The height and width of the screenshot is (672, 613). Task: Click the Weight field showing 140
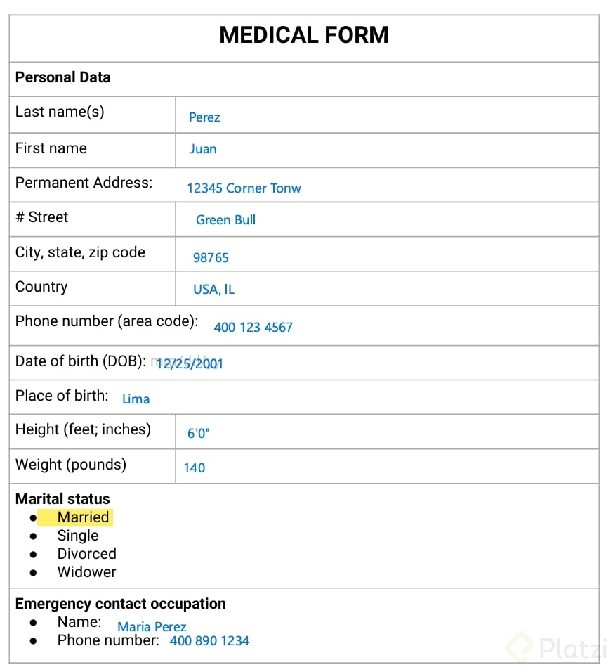(194, 468)
